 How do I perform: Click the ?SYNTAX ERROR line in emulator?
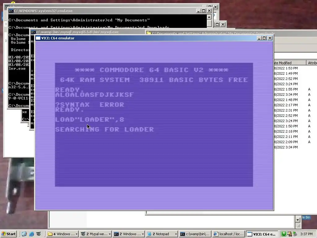tap(89, 105)
